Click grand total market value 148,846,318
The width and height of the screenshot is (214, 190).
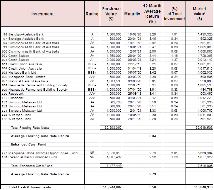click(x=203, y=187)
